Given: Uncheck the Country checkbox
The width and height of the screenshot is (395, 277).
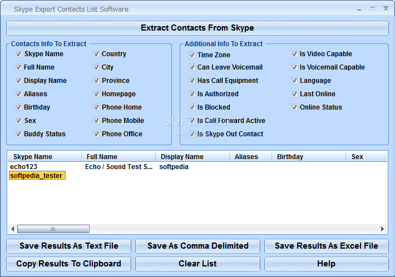Looking at the screenshot, I should point(96,53).
